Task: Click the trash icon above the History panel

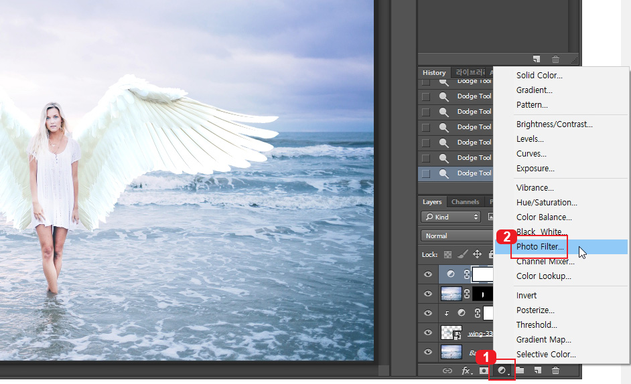Action: click(555, 60)
